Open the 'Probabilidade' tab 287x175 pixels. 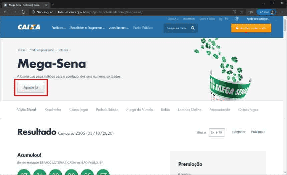coord(107,110)
